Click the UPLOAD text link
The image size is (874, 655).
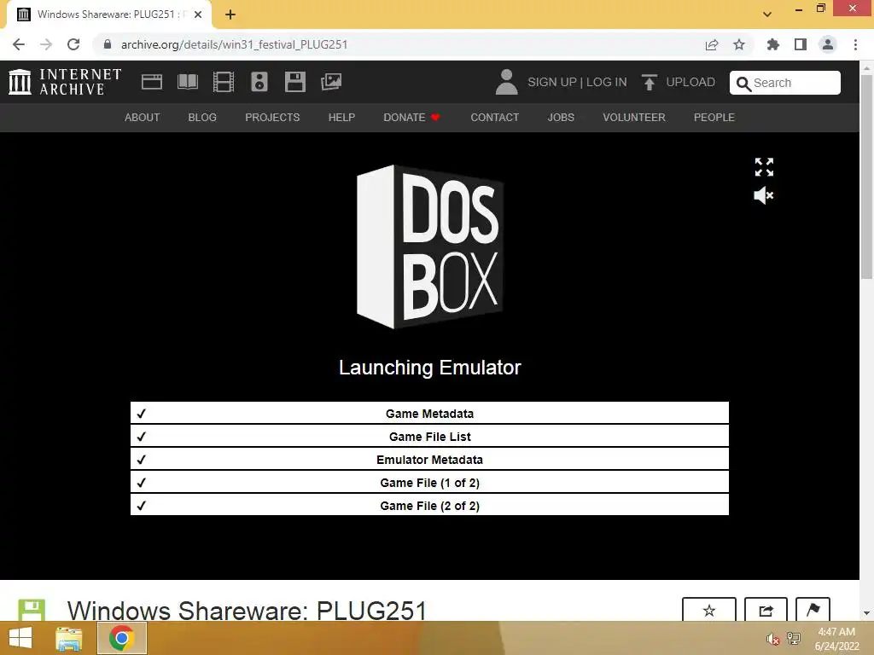coord(690,82)
